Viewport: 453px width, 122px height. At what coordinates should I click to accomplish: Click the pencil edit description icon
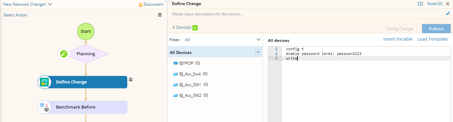448,13
